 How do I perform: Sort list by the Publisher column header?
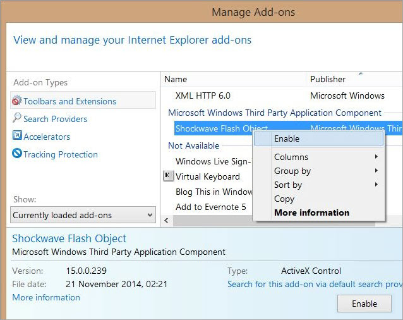pos(328,79)
